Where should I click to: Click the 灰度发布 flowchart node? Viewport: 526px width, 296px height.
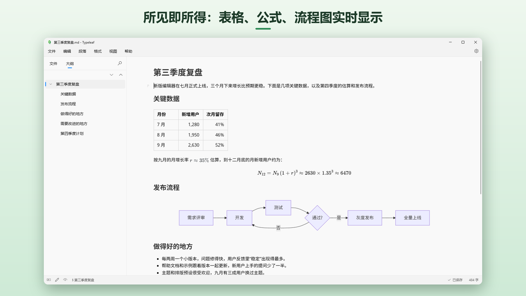(x=365, y=218)
